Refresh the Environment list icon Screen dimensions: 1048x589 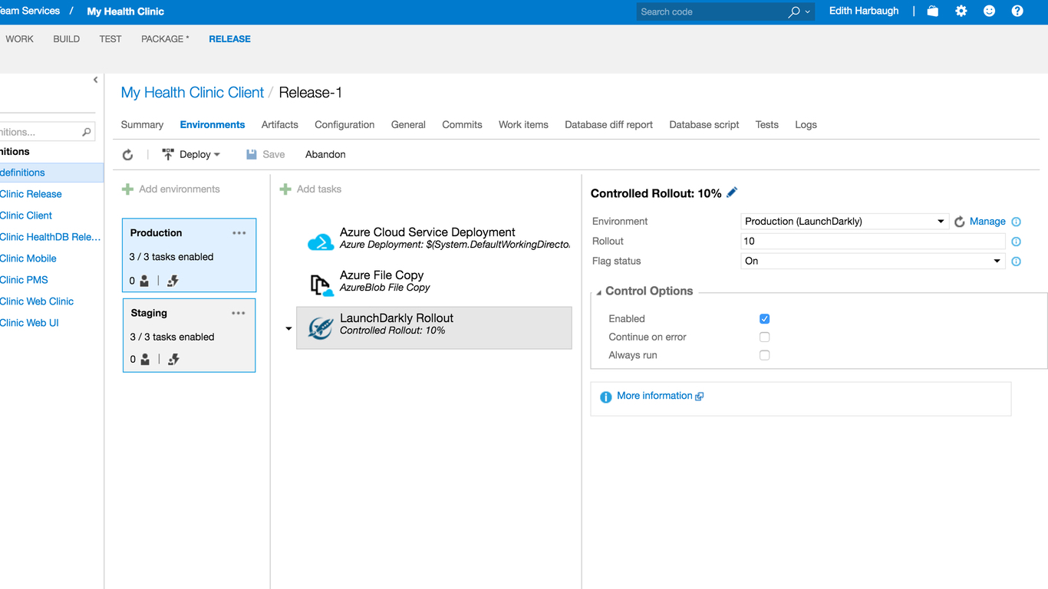click(959, 222)
